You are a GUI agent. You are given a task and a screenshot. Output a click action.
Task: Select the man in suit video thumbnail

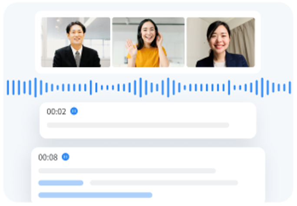pyautogui.click(x=76, y=42)
